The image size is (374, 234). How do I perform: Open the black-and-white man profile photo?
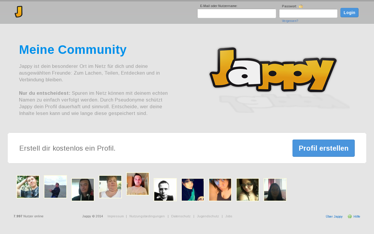coord(165,190)
